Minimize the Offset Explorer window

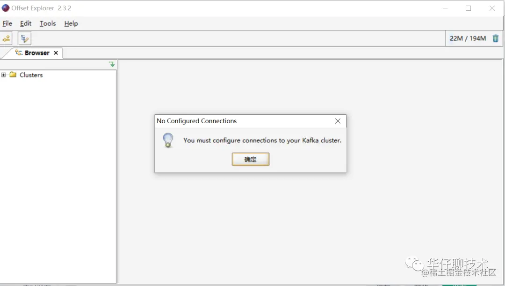click(x=445, y=8)
